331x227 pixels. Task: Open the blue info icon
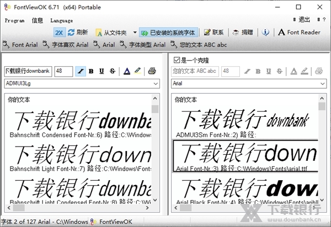point(265,33)
